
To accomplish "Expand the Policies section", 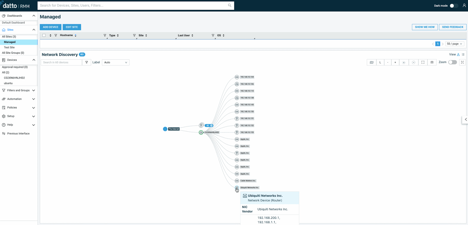I will click(34, 108).
